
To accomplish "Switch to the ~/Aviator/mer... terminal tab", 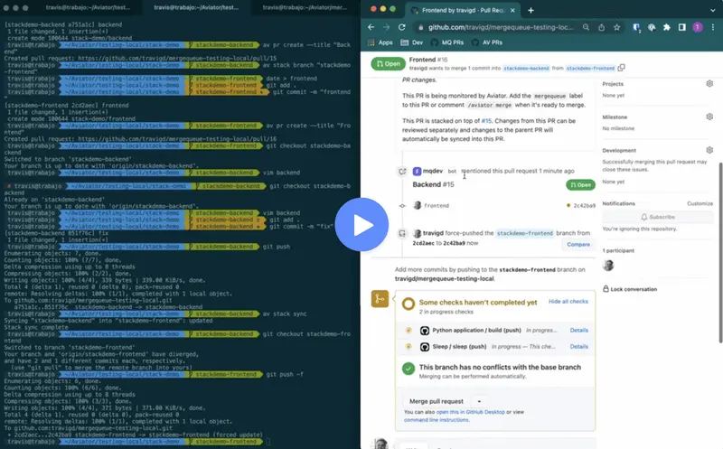I will pyautogui.click(x=305, y=7).
